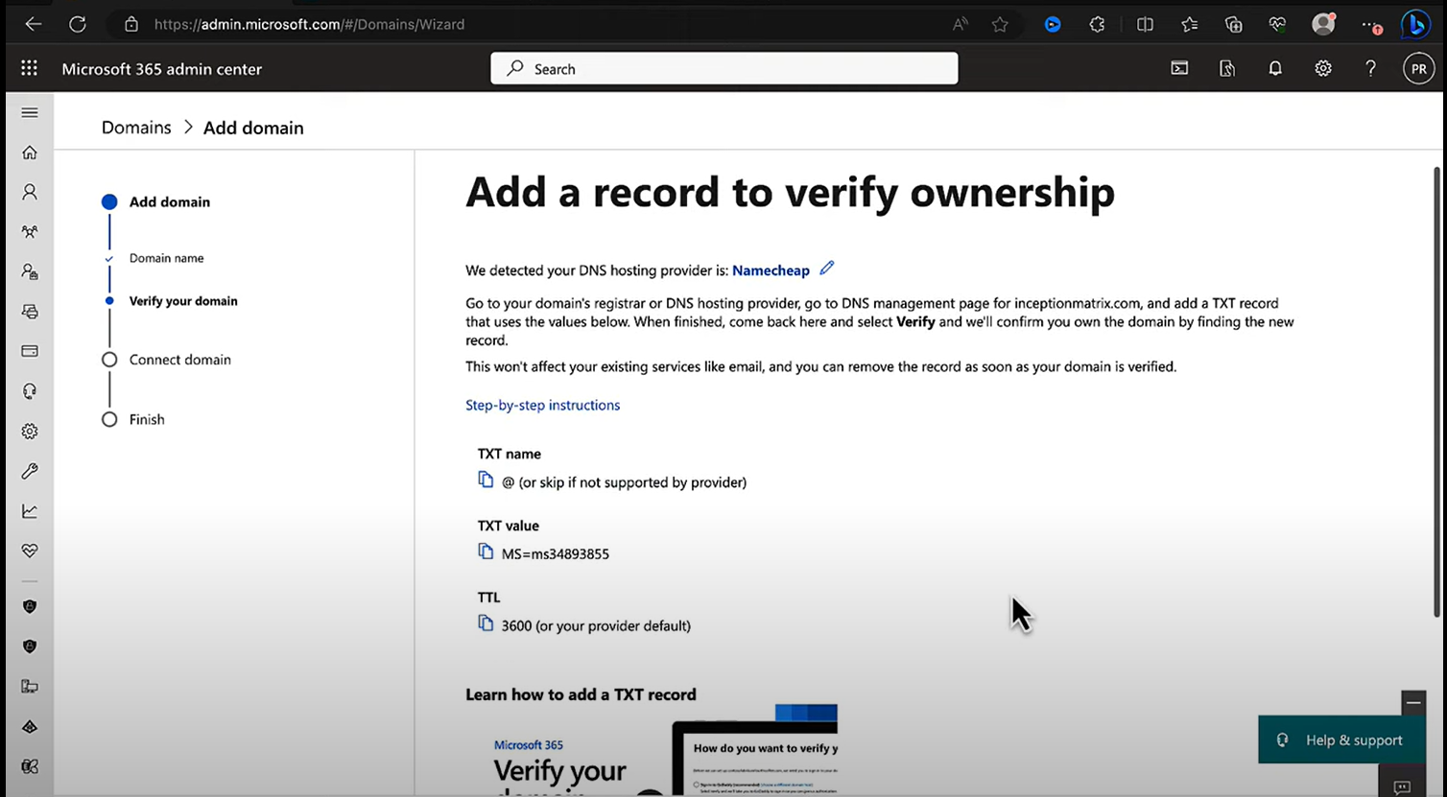Expand the left navigation hamburger menu
This screenshot has width=1447, height=797.
30,112
